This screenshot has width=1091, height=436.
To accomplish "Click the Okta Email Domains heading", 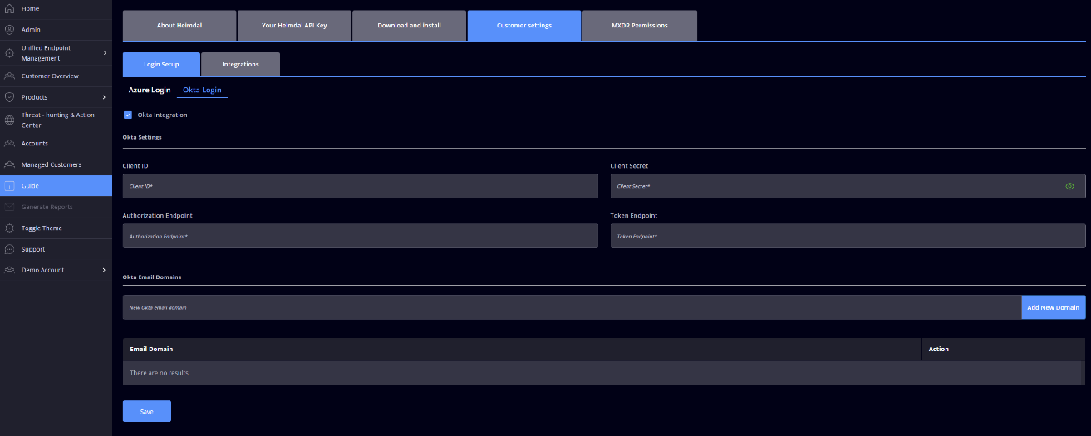I will click(152, 276).
